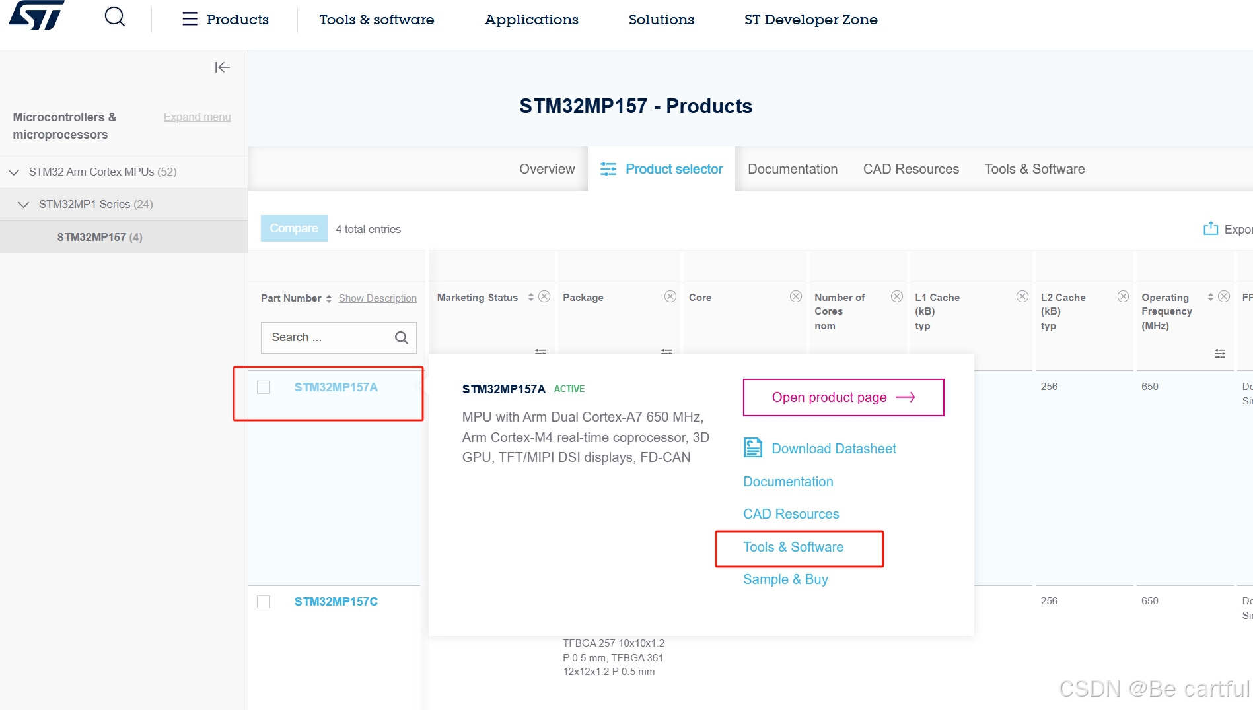Click '4 total entries' text
The width and height of the screenshot is (1253, 710).
pyautogui.click(x=368, y=229)
